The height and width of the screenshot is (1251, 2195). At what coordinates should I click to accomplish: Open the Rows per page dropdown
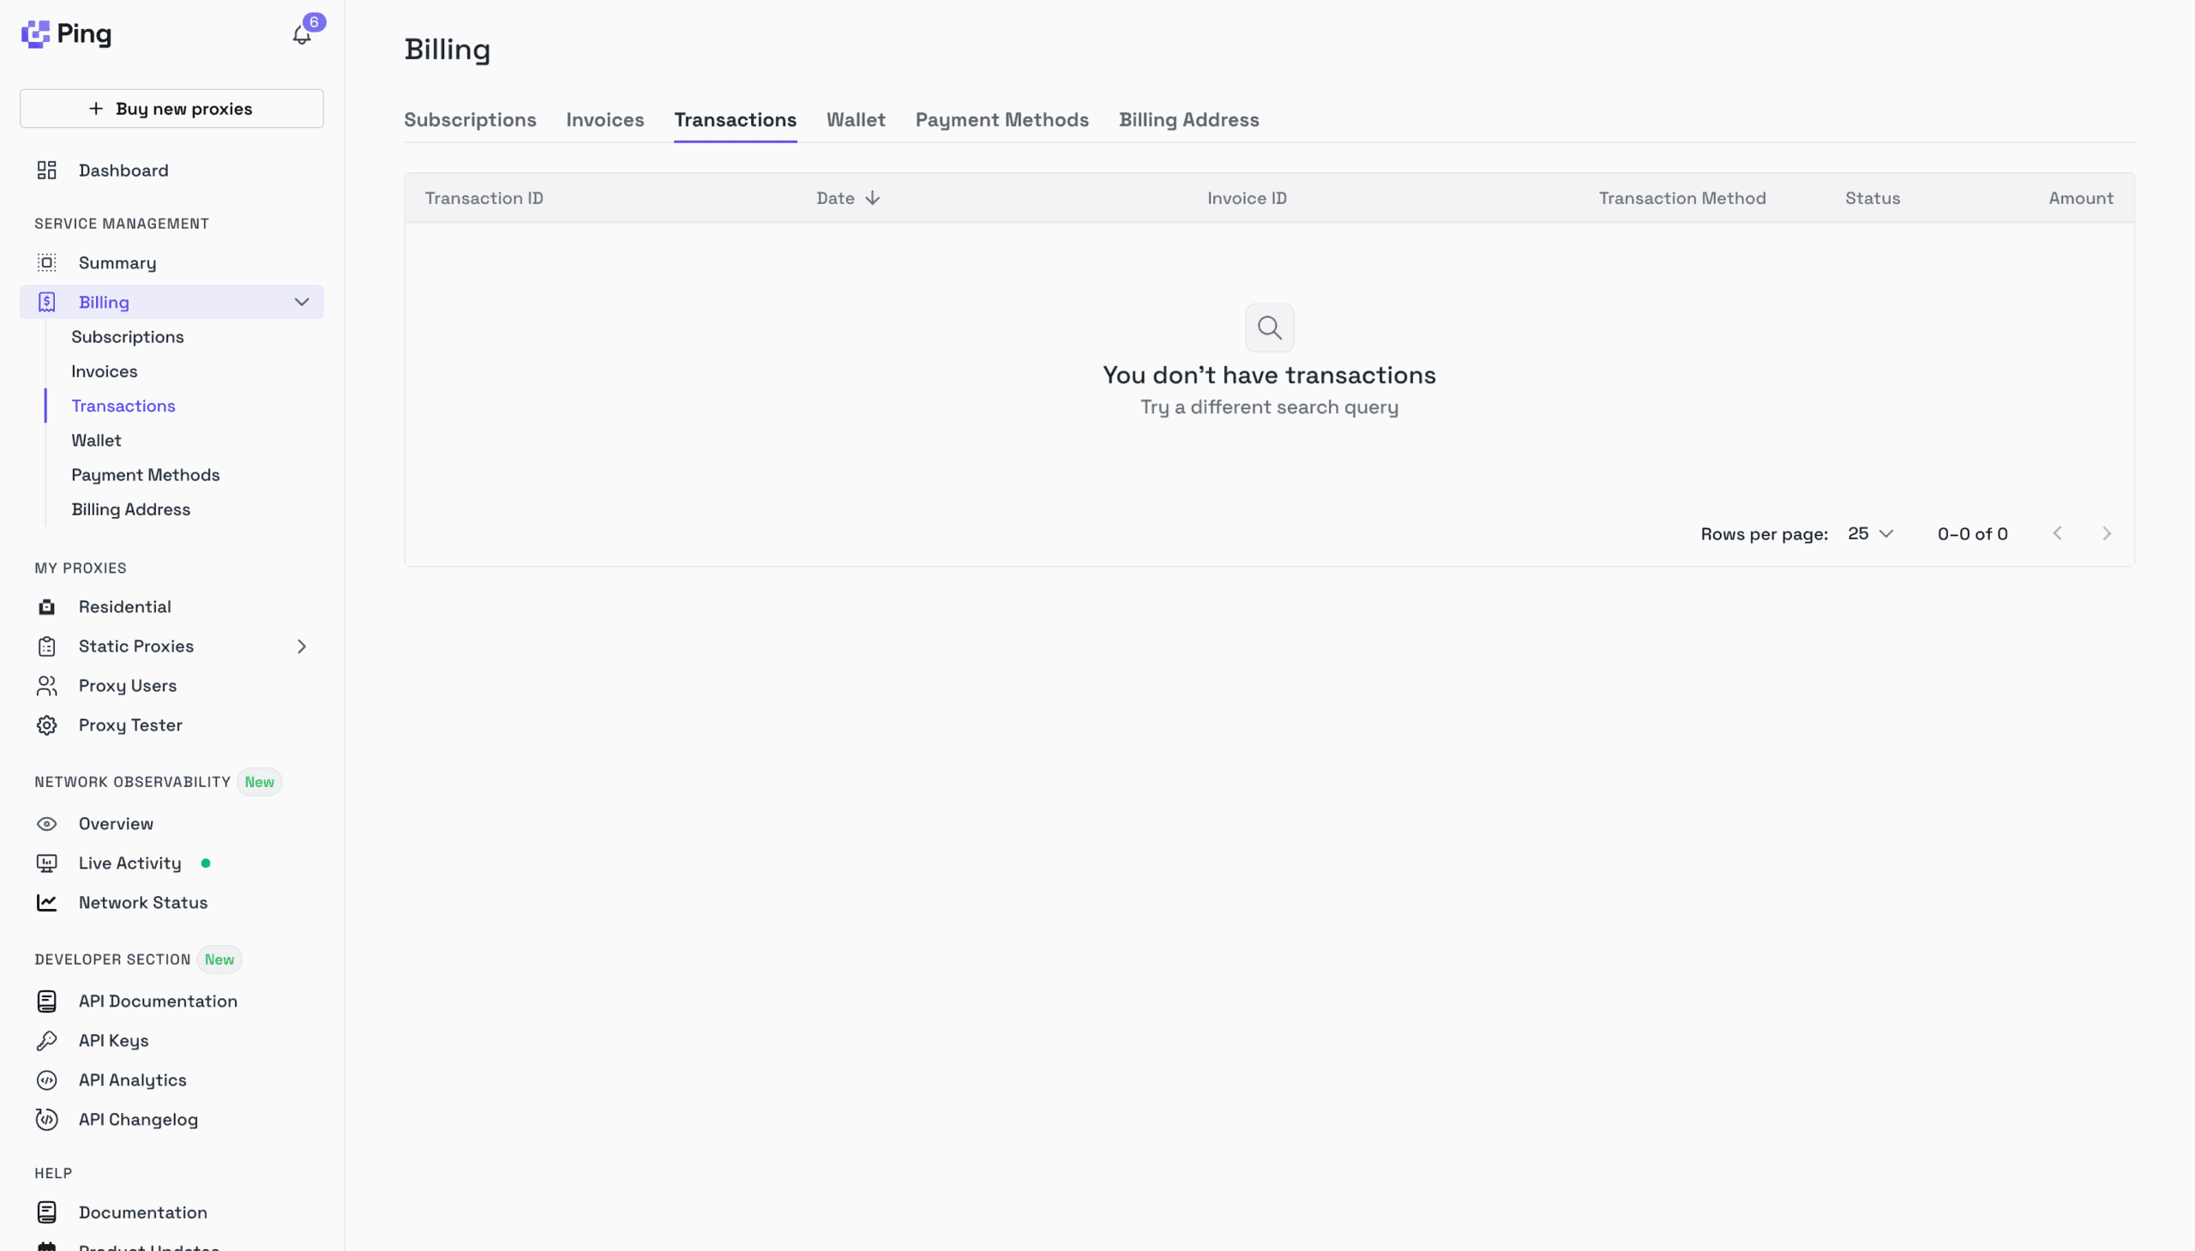pos(1870,533)
